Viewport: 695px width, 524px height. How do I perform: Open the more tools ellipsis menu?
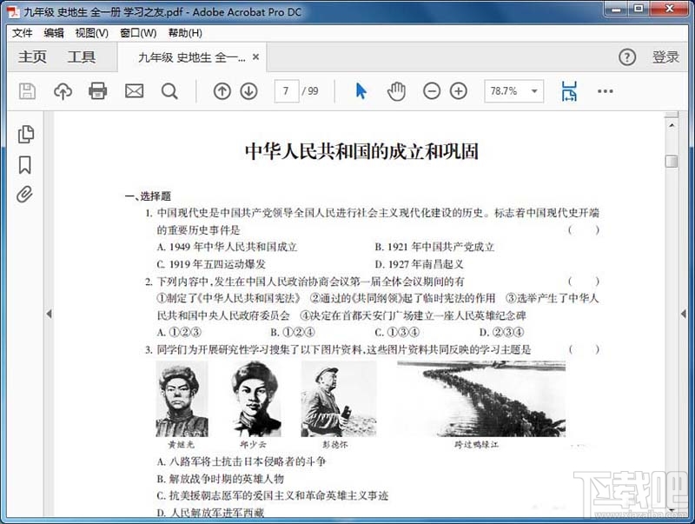point(606,90)
